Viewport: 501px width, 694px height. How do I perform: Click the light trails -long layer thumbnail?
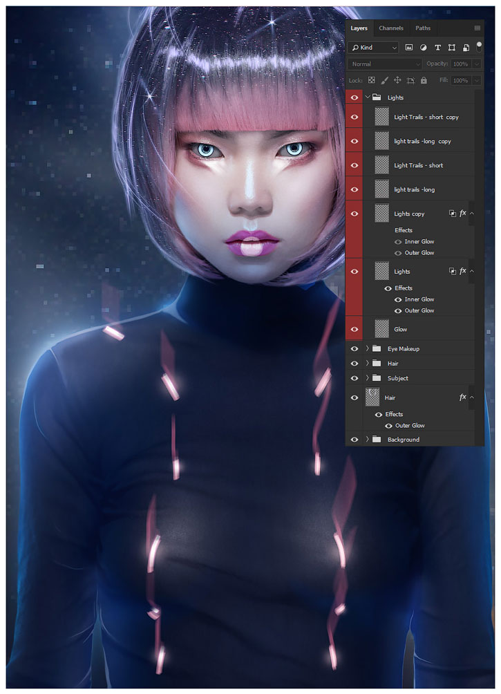click(x=381, y=189)
